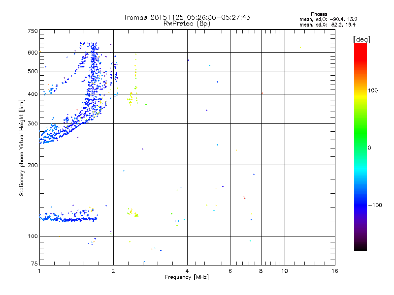Click the colorbar tick label '-100'
This screenshot has height=295, width=394.
pos(375,205)
